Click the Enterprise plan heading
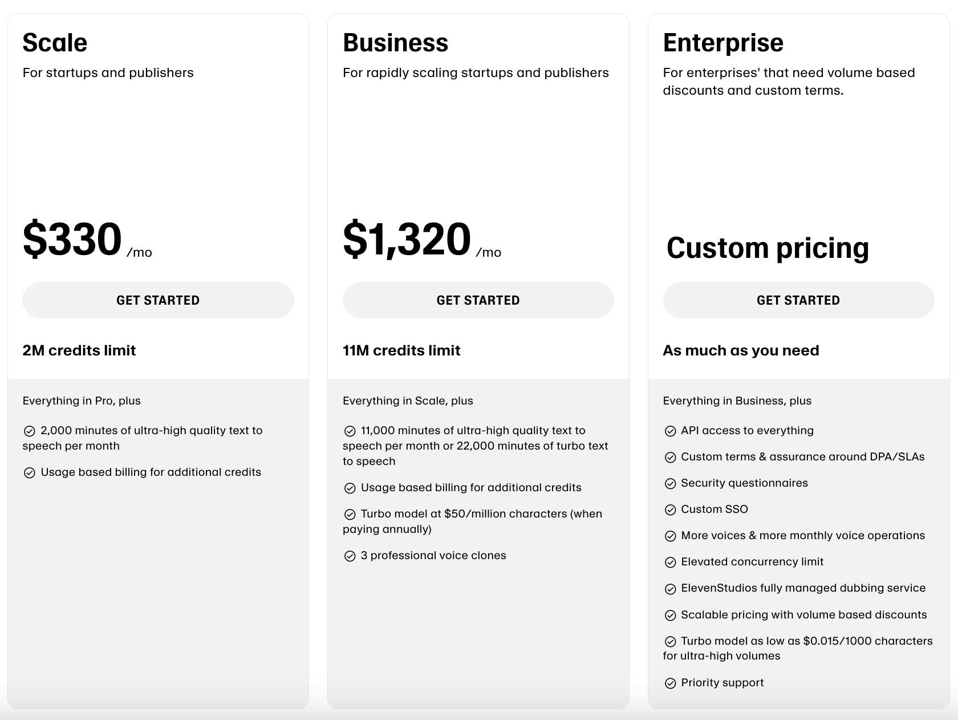Image resolution: width=958 pixels, height=720 pixels. 723,43
